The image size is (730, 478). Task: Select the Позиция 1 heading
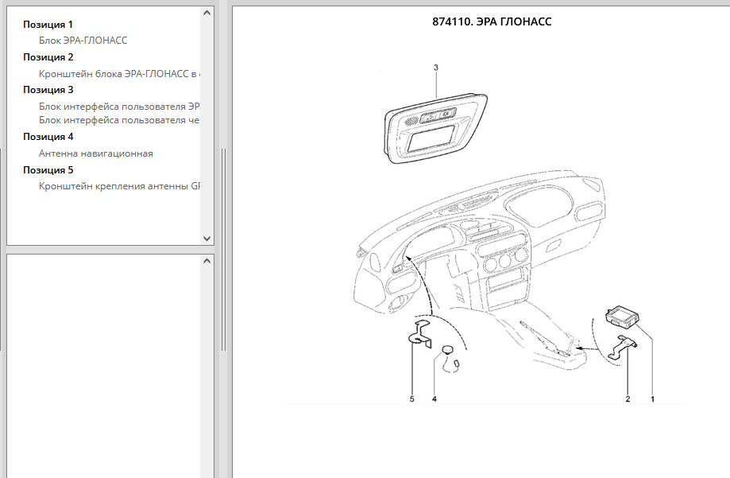(x=48, y=25)
